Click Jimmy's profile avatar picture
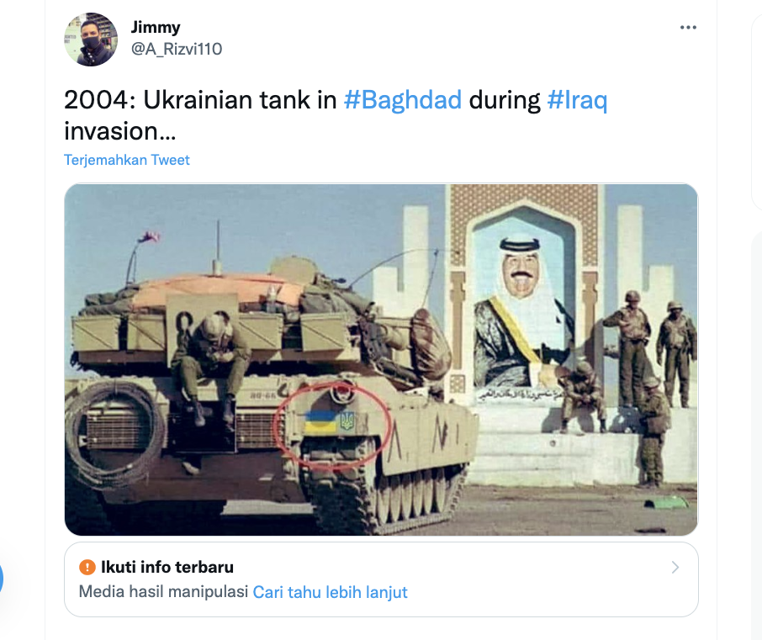The image size is (762, 640). 91,40
